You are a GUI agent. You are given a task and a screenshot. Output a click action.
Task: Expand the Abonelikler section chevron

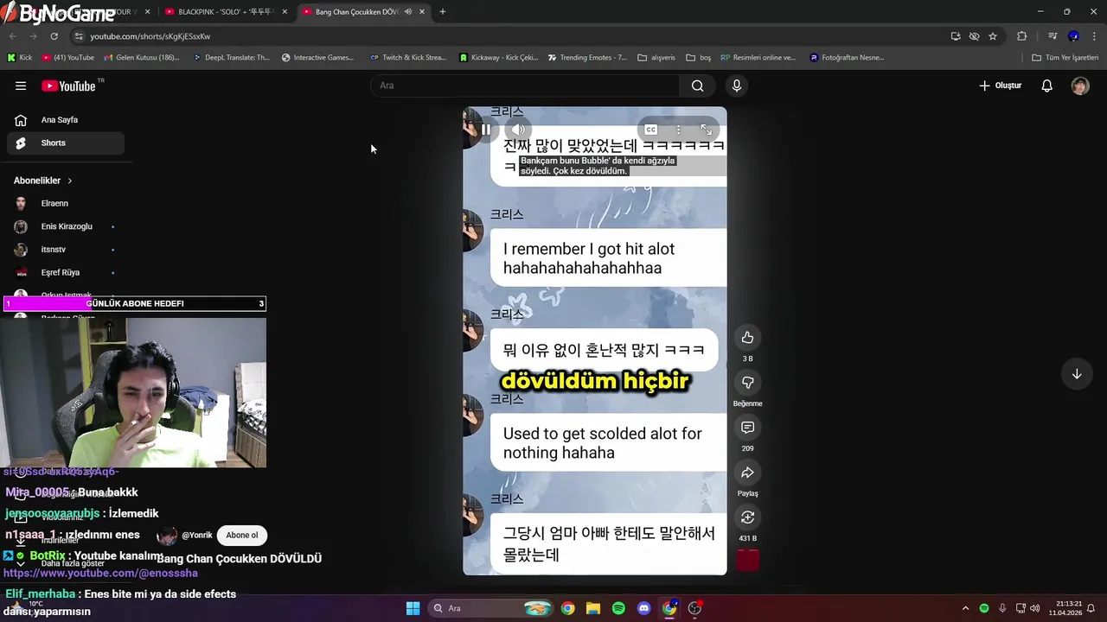70,181
